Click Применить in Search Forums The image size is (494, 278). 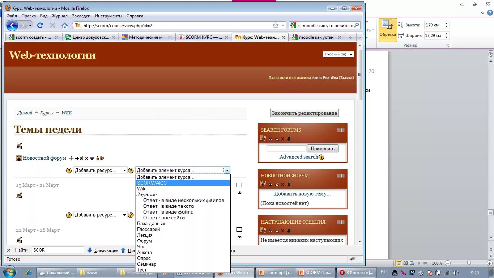[323, 148]
